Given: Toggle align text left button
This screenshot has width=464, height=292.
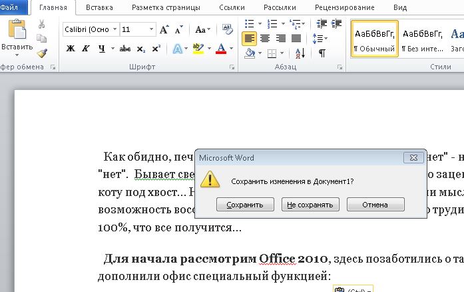Looking at the screenshot, I should [x=249, y=38].
